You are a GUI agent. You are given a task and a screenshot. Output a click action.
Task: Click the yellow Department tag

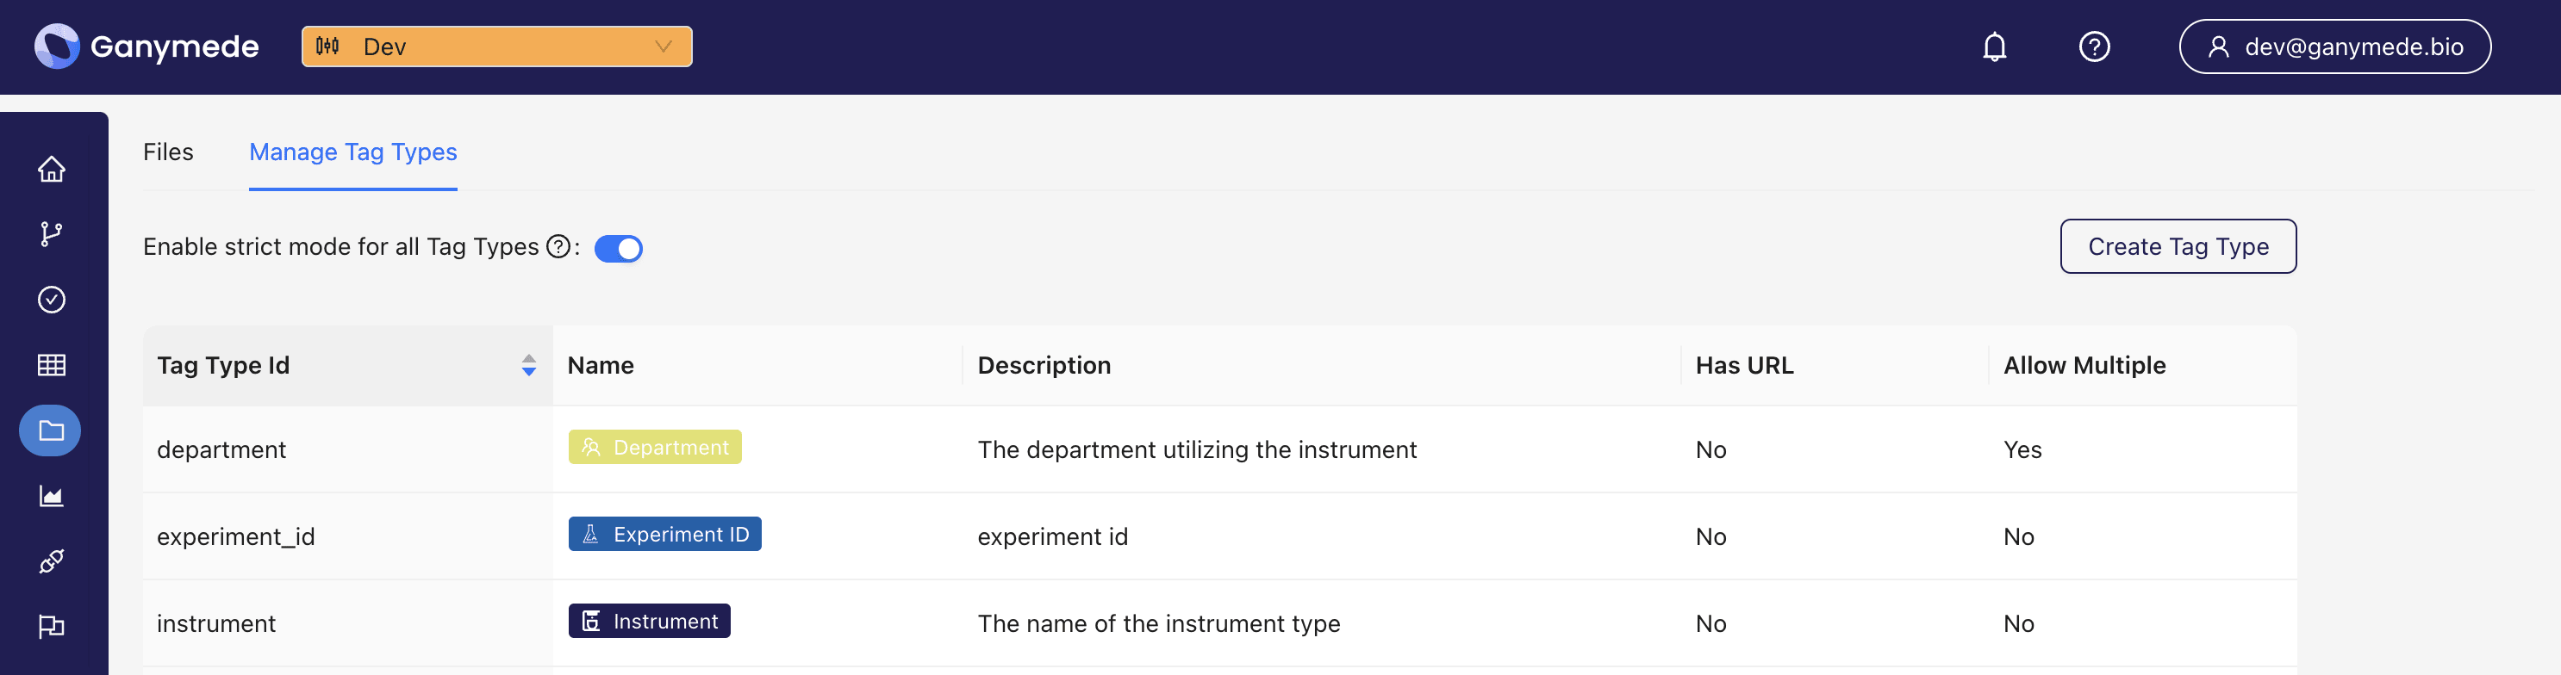(655, 448)
